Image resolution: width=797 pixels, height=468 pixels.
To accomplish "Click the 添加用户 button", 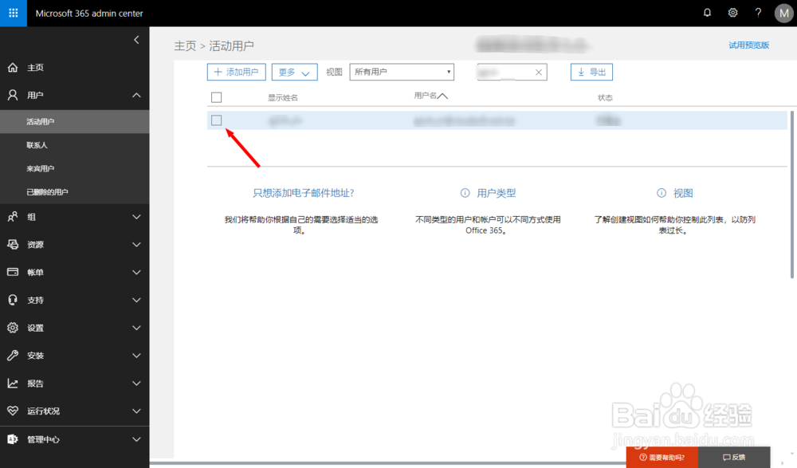I will pos(237,73).
